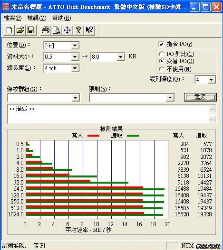Open the 位置 drive dropdown

[x=75, y=46]
